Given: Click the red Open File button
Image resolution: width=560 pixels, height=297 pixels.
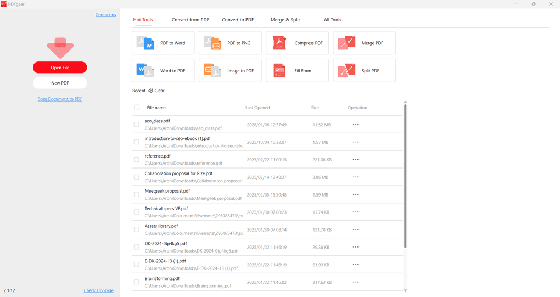Looking at the screenshot, I should 60,68.
